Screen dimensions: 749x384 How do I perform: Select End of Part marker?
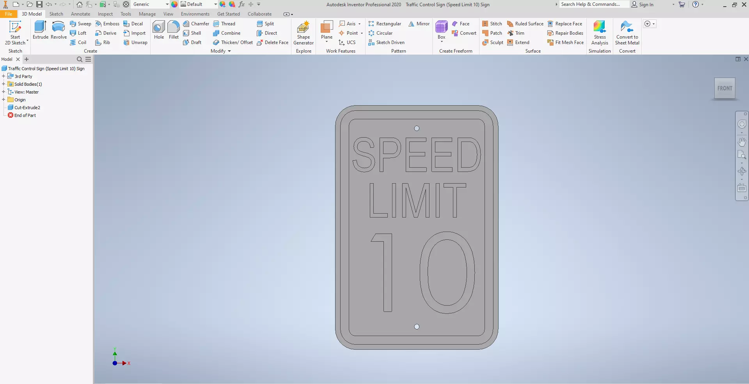[25, 115]
